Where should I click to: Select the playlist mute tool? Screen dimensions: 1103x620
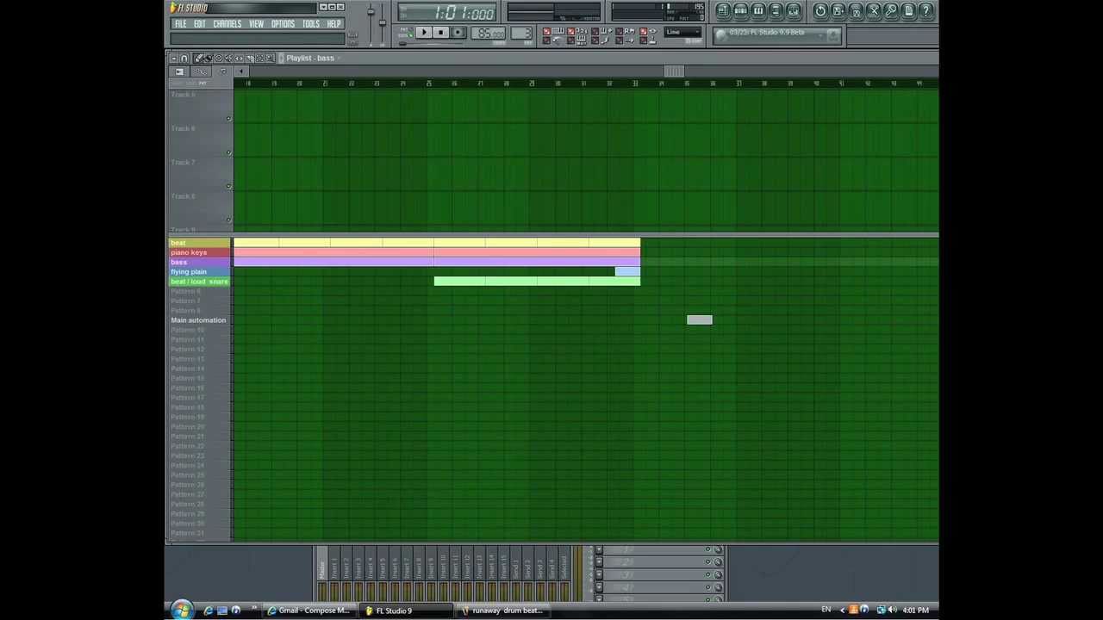point(228,58)
